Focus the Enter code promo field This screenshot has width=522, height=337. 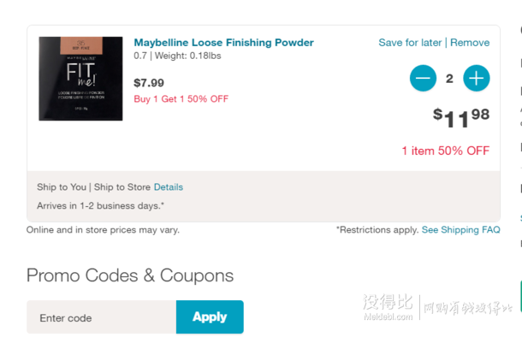(x=102, y=317)
